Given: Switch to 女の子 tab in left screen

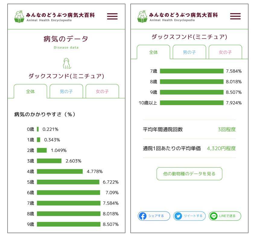Looking at the screenshot, I should point(102,91).
